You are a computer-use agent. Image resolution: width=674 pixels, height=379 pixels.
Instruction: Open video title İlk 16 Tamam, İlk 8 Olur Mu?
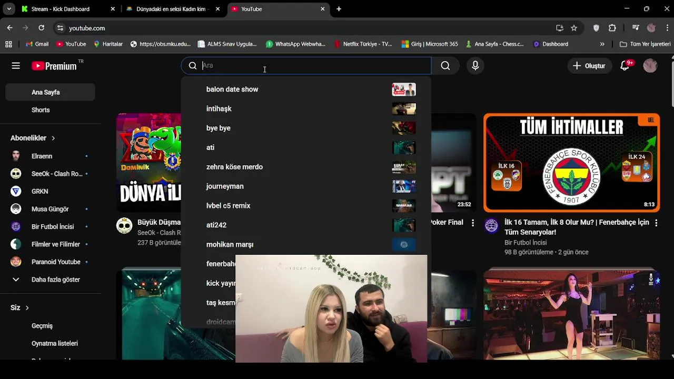tap(577, 227)
